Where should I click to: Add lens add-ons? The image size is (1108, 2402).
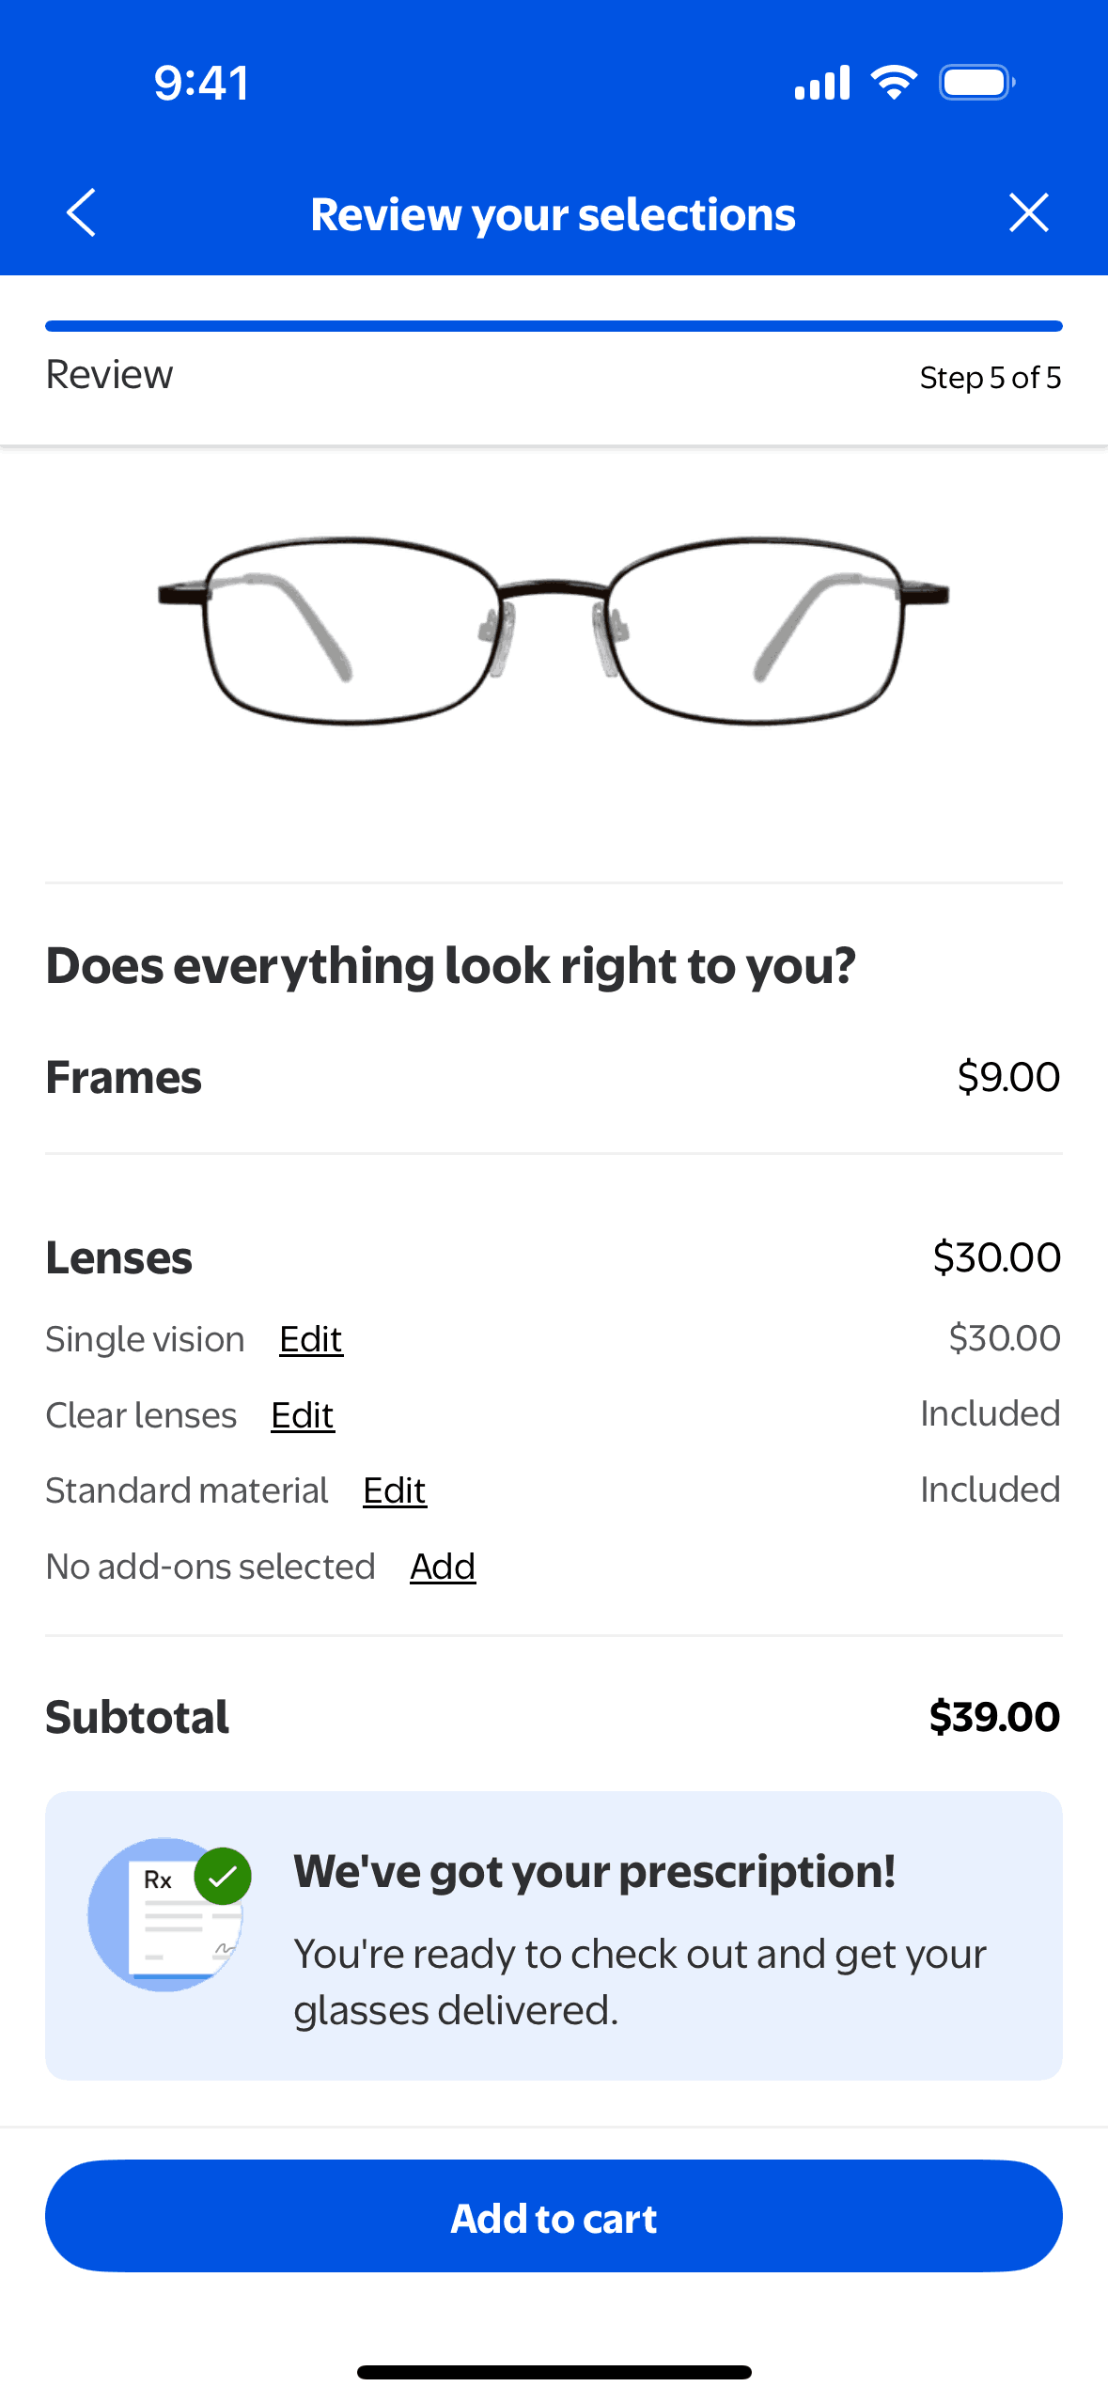[443, 1567]
